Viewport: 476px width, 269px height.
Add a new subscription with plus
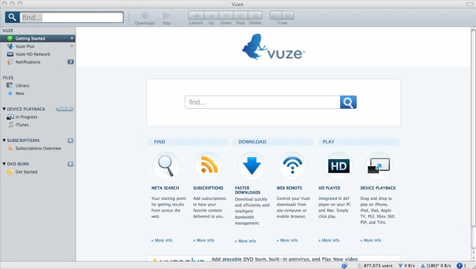coord(70,141)
